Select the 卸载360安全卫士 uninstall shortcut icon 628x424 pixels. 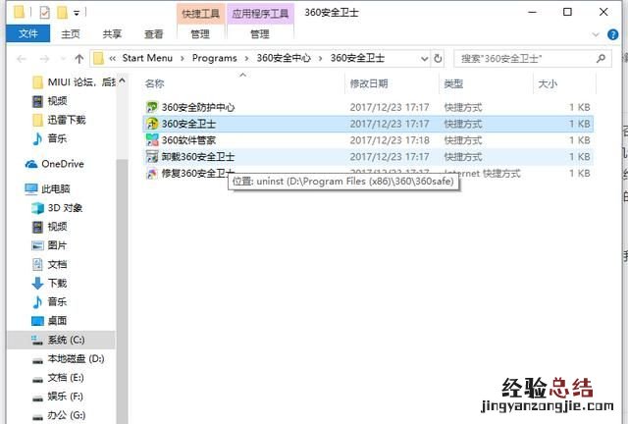coord(152,157)
